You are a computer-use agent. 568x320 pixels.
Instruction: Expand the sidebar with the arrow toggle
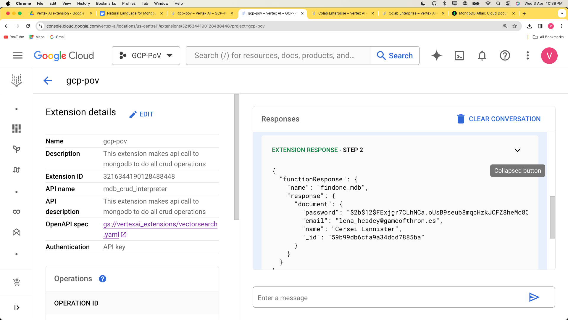17,308
